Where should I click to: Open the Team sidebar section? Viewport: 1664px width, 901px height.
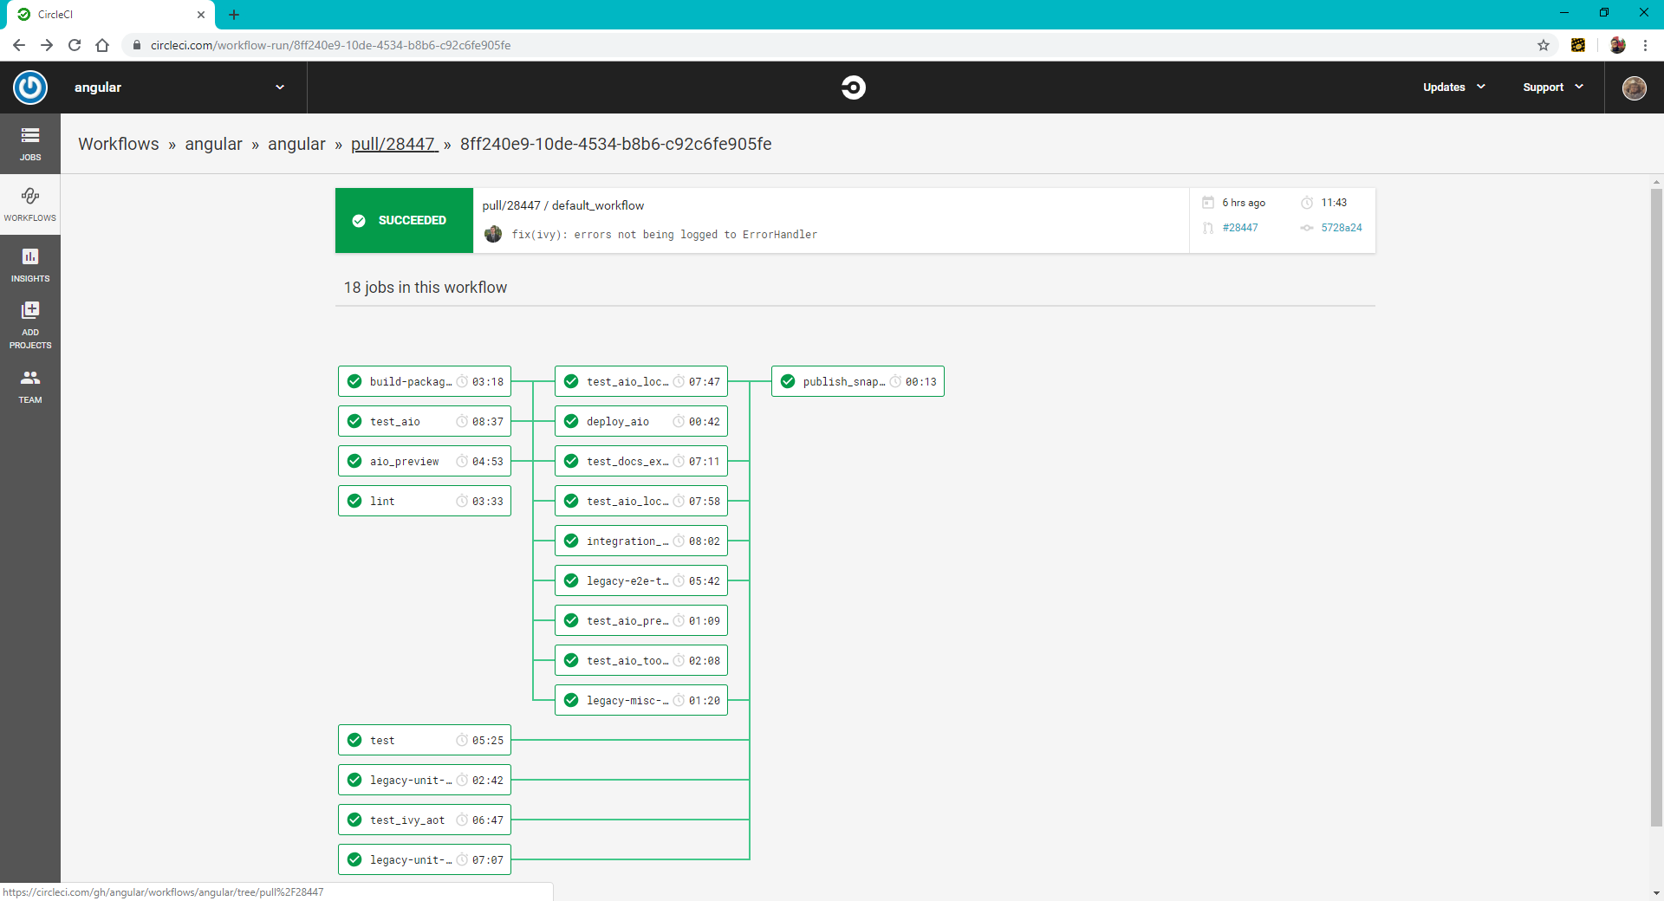pos(30,386)
